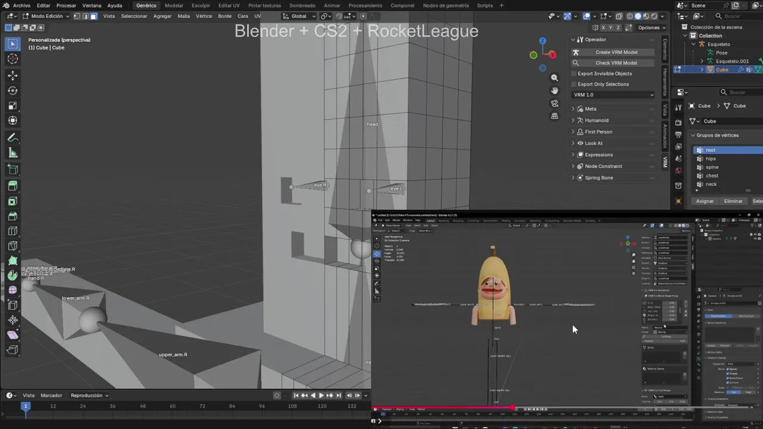Select the combined Transform tool
The width and height of the screenshot is (763, 429).
click(13, 120)
